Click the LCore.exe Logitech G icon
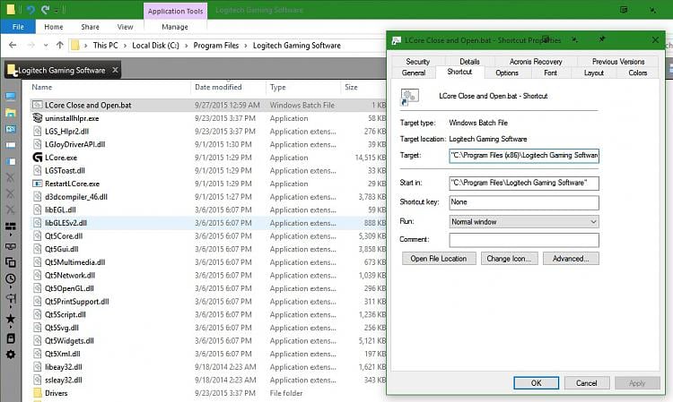 coord(38,157)
